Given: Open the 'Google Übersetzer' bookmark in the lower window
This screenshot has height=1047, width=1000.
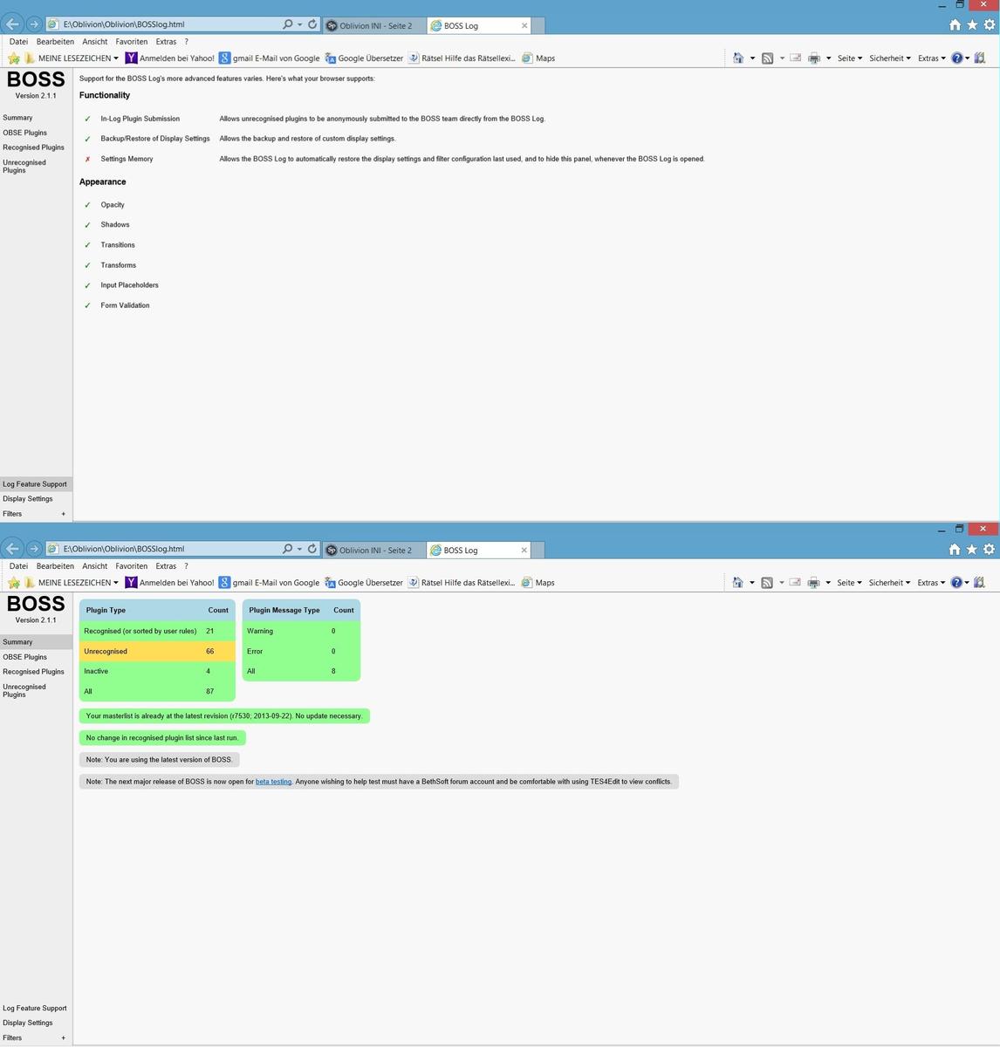Looking at the screenshot, I should (x=363, y=583).
